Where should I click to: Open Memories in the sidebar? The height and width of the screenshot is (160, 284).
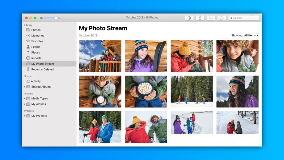pos(38,36)
